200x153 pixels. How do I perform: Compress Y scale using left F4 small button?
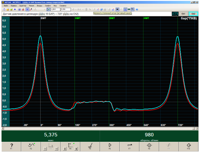[x=65, y=149]
